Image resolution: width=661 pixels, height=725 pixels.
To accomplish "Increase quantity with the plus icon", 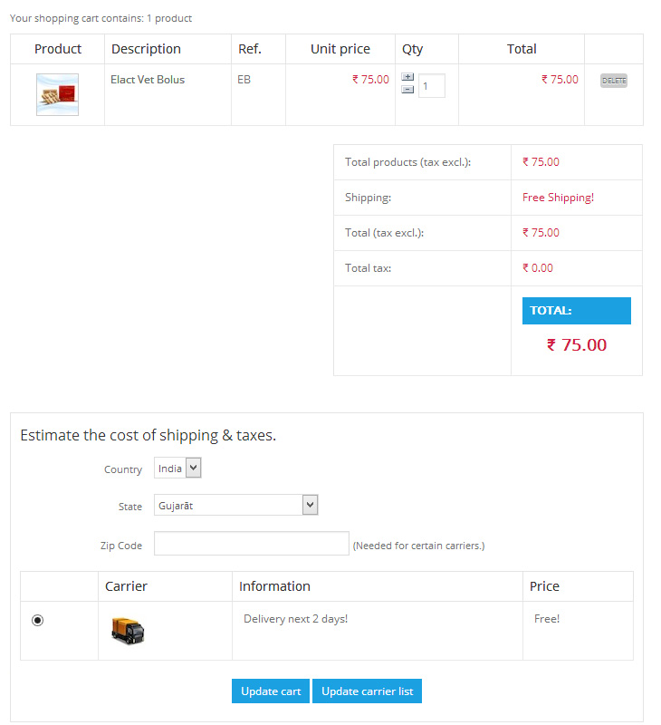I will (407, 77).
